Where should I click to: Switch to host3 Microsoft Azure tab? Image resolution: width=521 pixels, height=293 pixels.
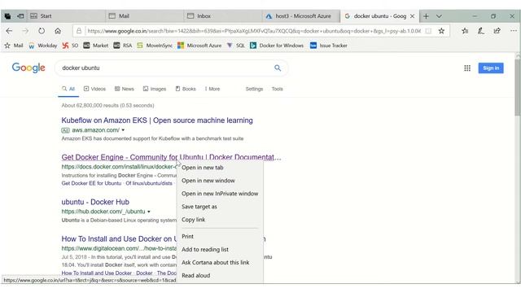click(301, 16)
